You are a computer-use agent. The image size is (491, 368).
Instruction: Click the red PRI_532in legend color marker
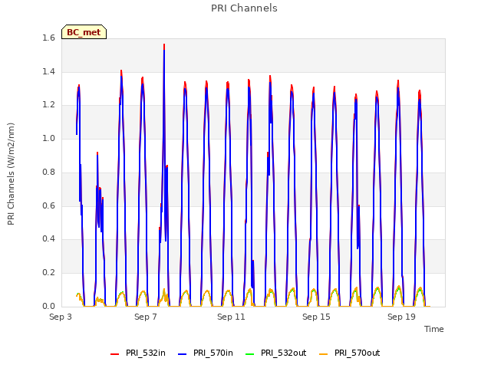tap(114, 354)
